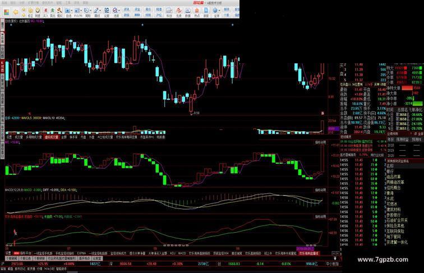Switch to 金额 indicator tab
Screen dimensions: 424x273
(x=64, y=137)
